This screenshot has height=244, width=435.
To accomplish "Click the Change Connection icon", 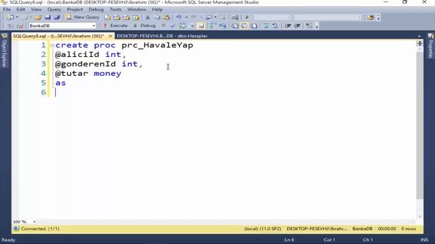I will tap(20, 26).
